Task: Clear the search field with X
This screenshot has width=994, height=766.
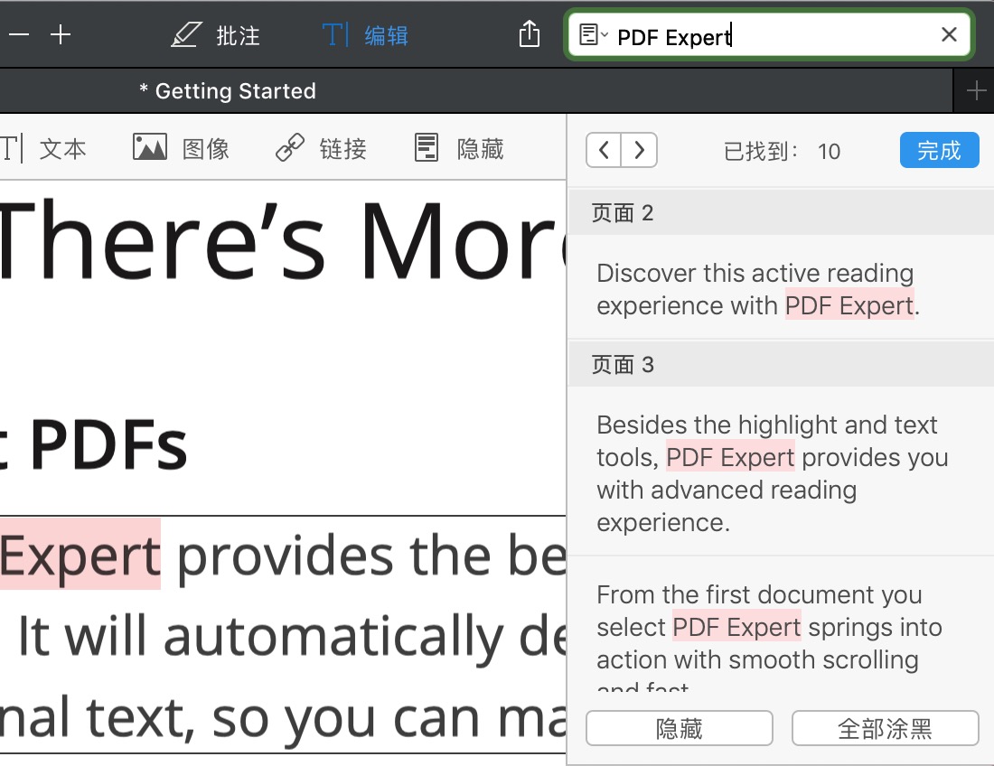Action: (x=949, y=35)
